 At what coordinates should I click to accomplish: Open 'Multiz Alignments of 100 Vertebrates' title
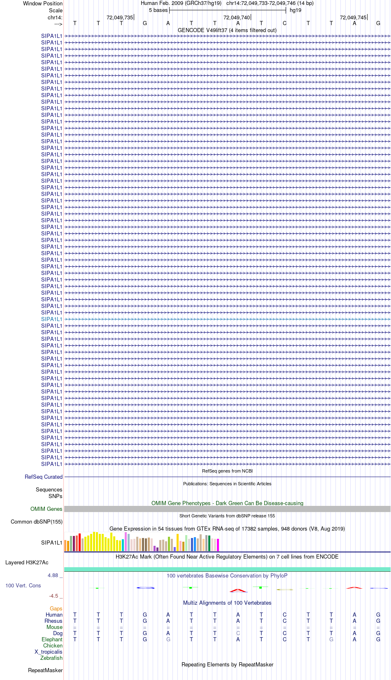pos(227,603)
